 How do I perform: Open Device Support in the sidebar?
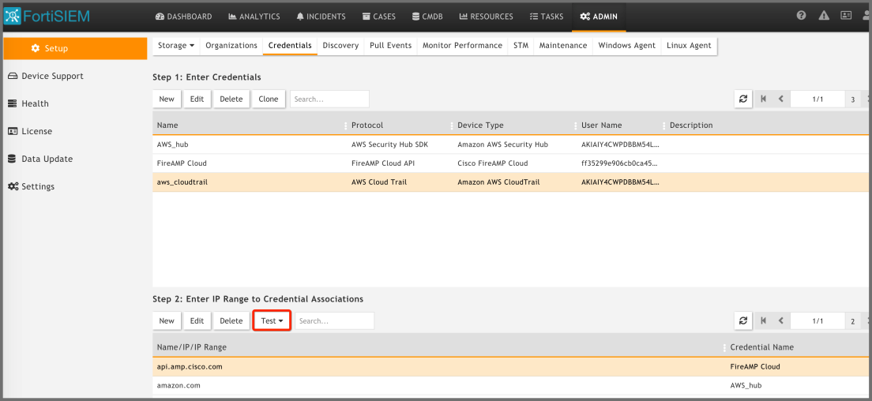[x=52, y=76]
